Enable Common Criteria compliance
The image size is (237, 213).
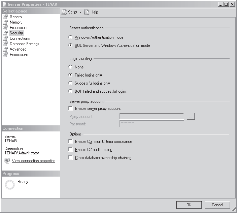click(70, 141)
